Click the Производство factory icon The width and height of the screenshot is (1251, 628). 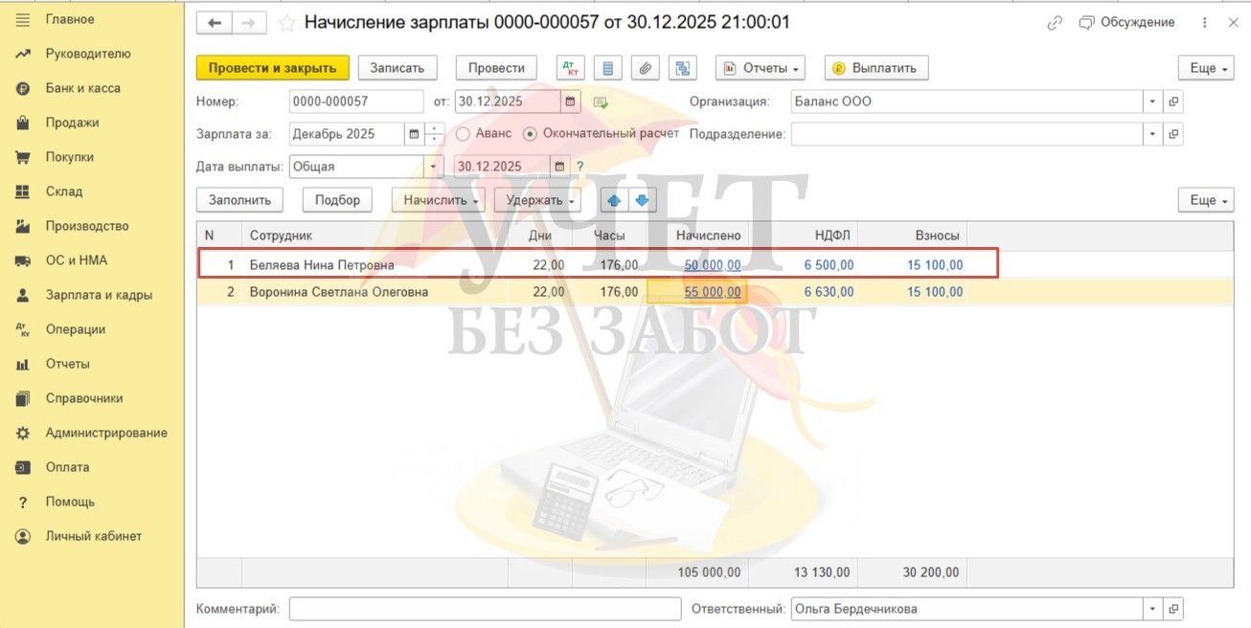(x=23, y=226)
